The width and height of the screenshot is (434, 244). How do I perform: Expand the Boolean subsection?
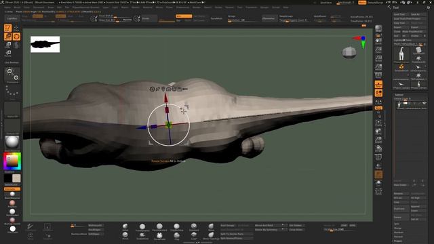click(399, 232)
